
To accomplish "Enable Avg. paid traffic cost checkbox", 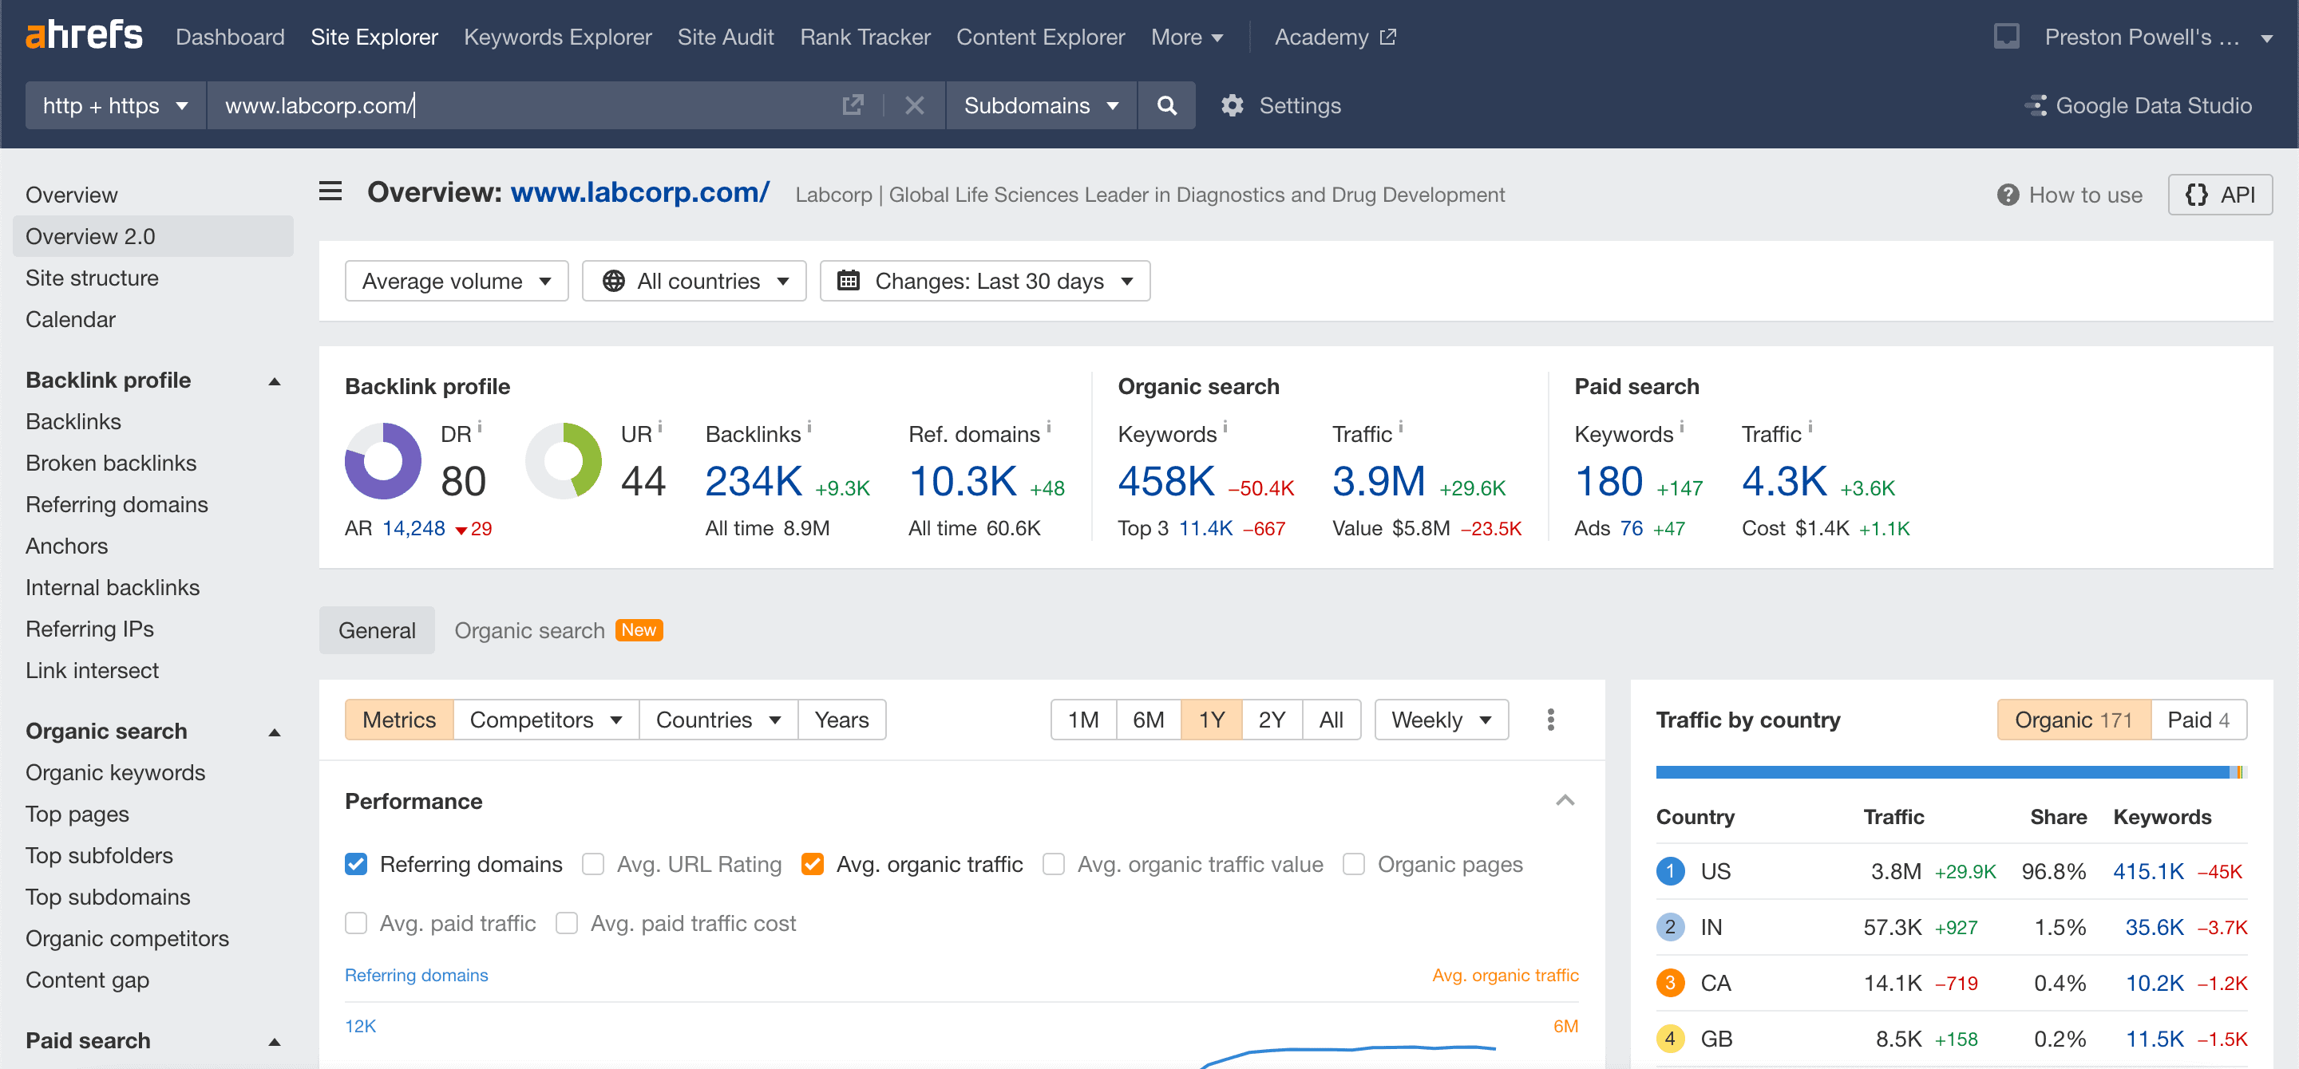I will (x=566, y=923).
